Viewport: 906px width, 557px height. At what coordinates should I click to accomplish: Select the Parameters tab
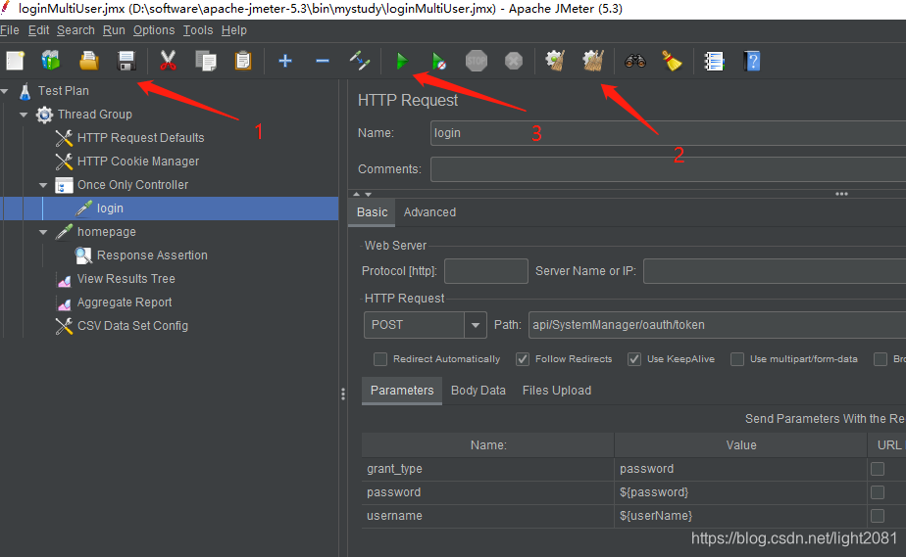(402, 391)
